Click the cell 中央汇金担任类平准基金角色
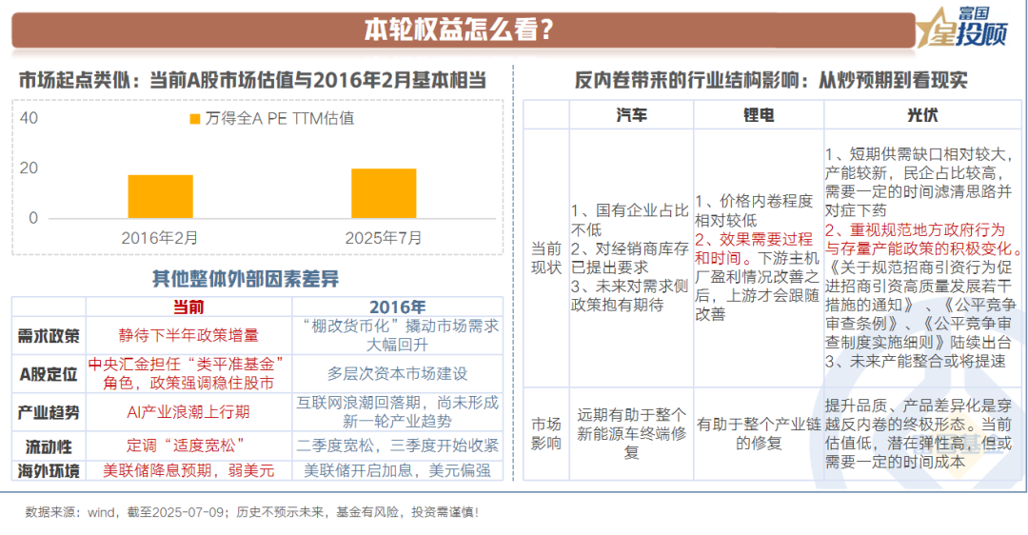The height and width of the screenshot is (535, 1028). click(188, 374)
